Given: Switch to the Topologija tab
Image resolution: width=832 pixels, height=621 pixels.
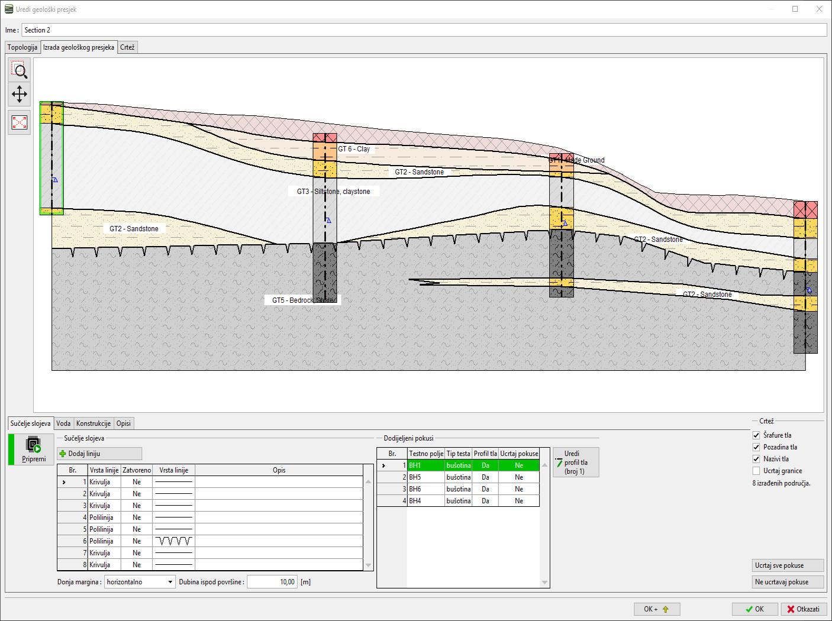Looking at the screenshot, I should click(x=22, y=47).
